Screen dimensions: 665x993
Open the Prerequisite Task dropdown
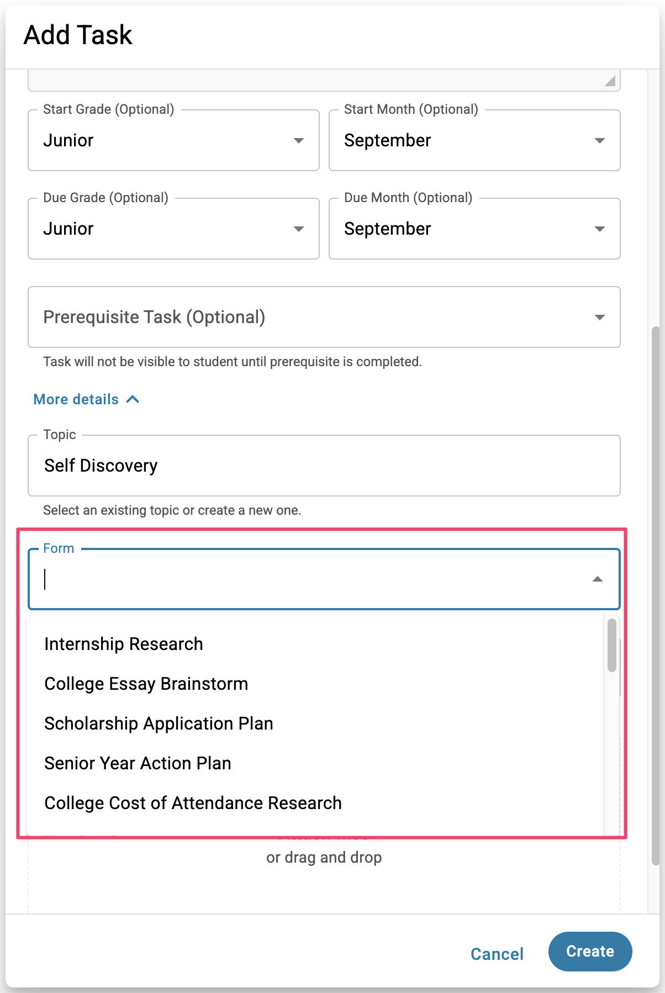(324, 317)
